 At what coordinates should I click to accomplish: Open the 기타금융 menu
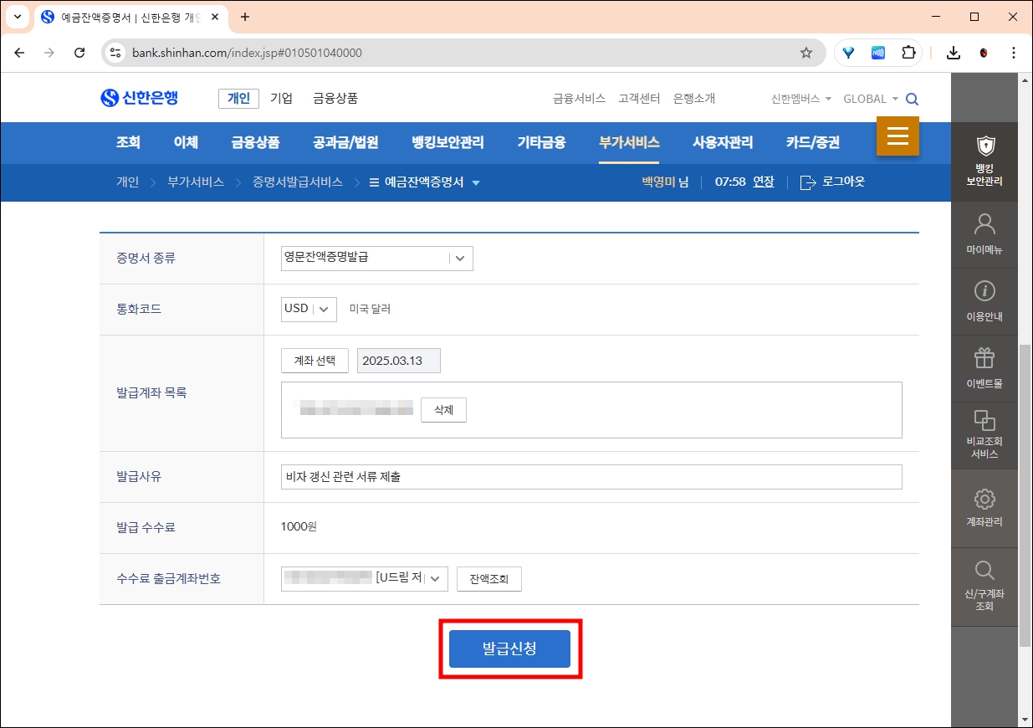[x=541, y=142]
